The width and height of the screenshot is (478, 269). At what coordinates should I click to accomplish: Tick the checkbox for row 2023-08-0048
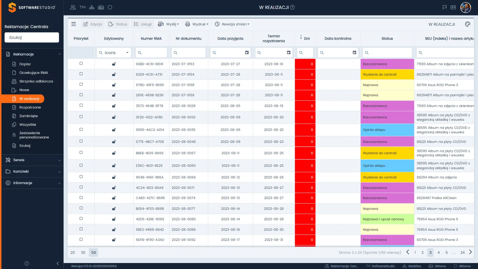[81, 141]
